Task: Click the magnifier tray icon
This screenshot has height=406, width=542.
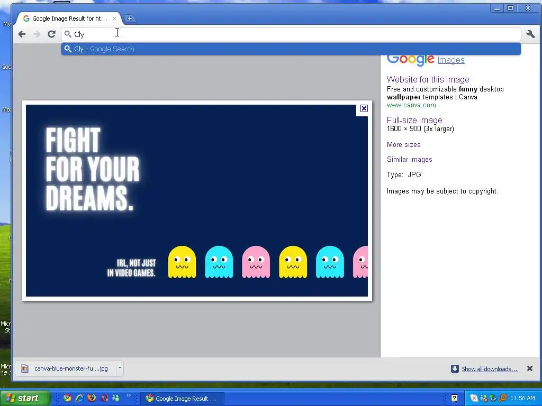Action: (x=503, y=399)
